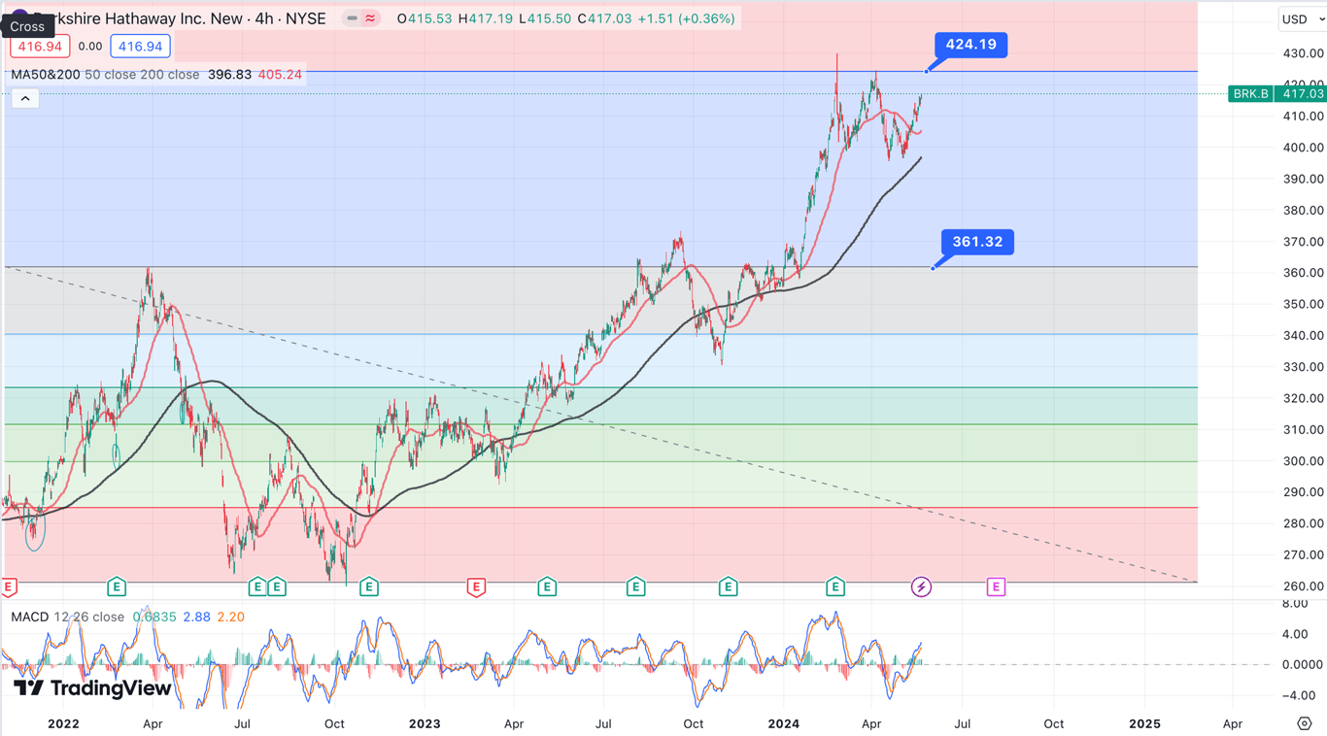The image size is (1327, 736).
Task: Click the gray dash status icon beside NYSE
Action: coord(352,18)
